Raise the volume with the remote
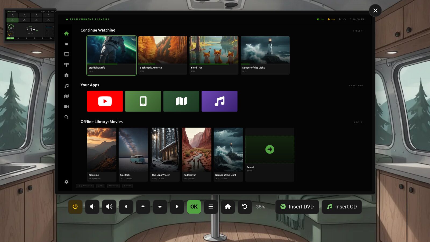This screenshot has height=242, width=430. pos(109,207)
